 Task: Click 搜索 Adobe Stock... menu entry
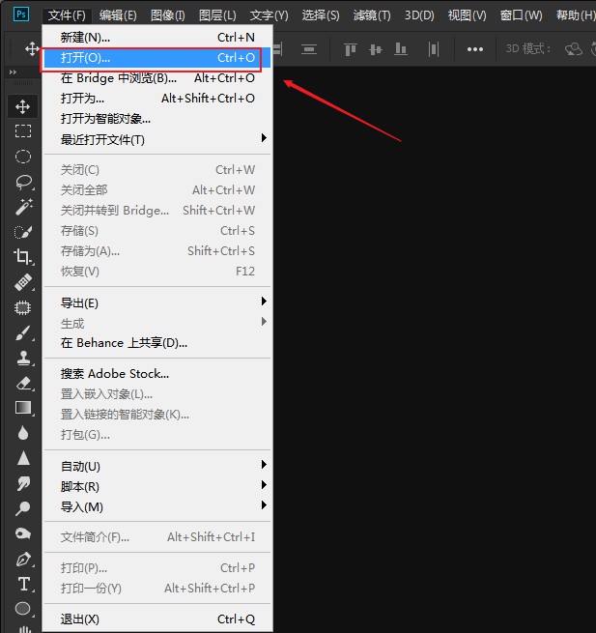[115, 373]
